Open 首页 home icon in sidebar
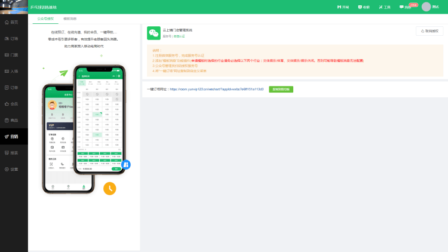Screen dimensions: 448x252 [x=12, y=22]
